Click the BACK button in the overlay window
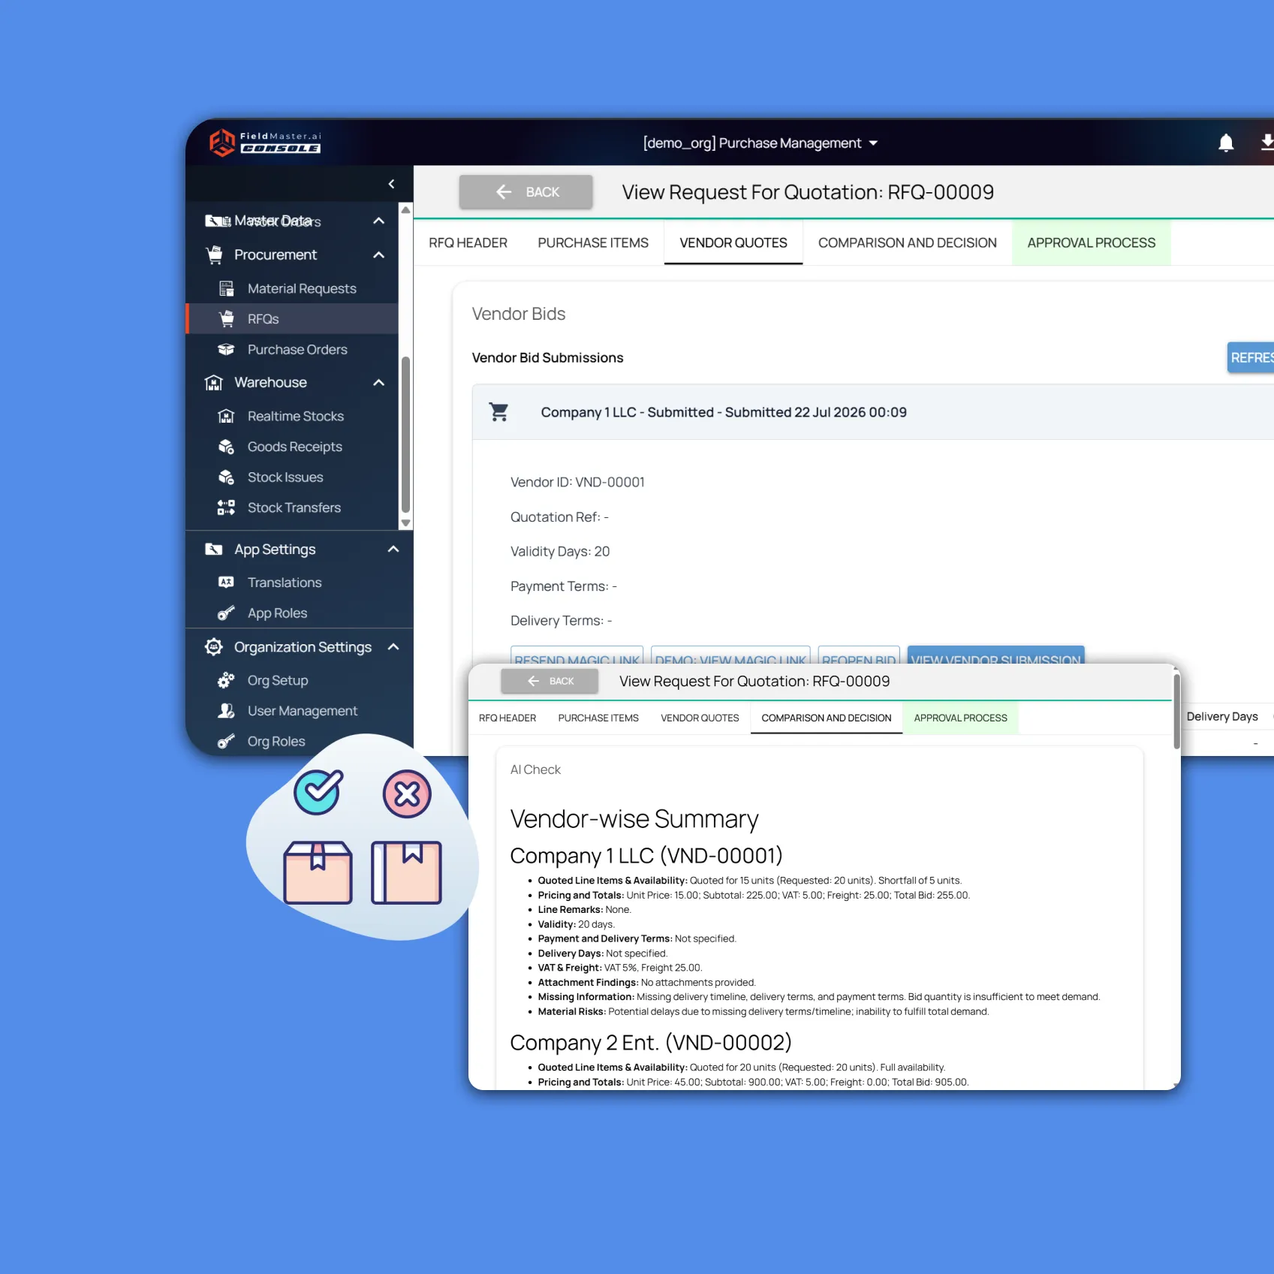Screen dimensions: 1274x1274 (x=550, y=681)
